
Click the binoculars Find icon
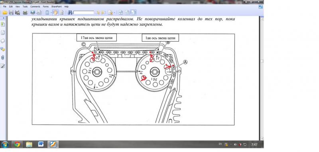click(x=70, y=13)
